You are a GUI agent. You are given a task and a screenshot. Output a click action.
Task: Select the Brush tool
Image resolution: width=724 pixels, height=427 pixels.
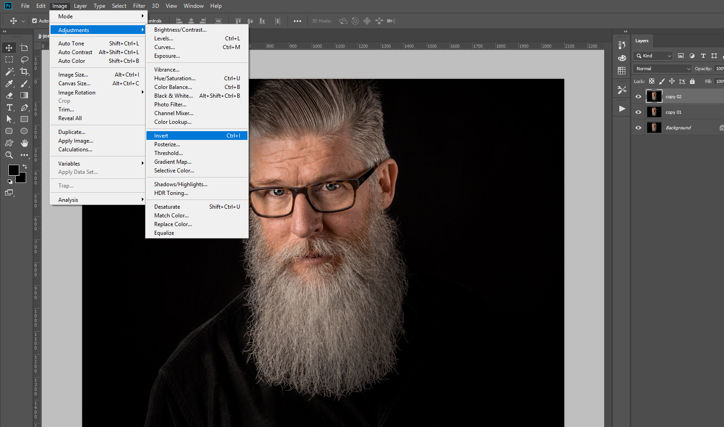24,83
